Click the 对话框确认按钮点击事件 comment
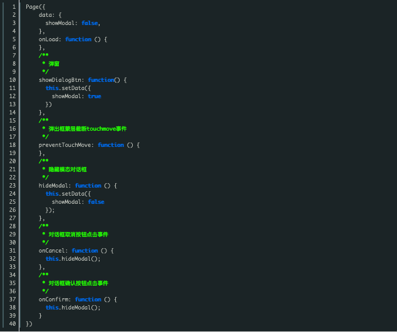Image resolution: width=397 pixels, height=332 pixels. pos(79,283)
